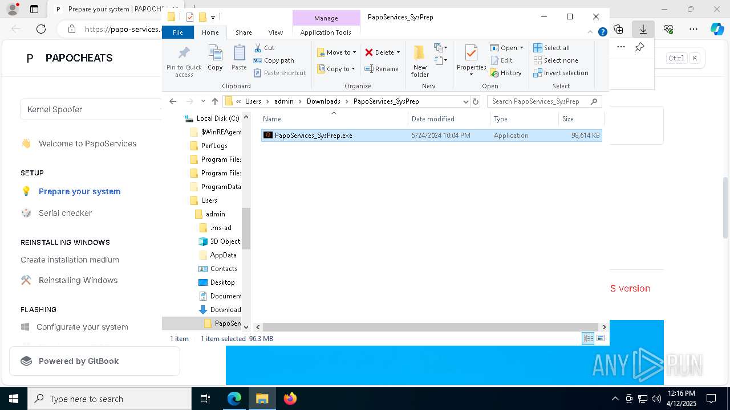Open Delete options dropdown arrow
The width and height of the screenshot is (730, 410).
click(398, 52)
